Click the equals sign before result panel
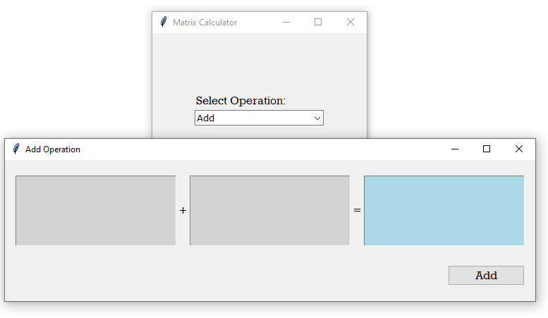Screen dimensions: 548x318 point(357,210)
